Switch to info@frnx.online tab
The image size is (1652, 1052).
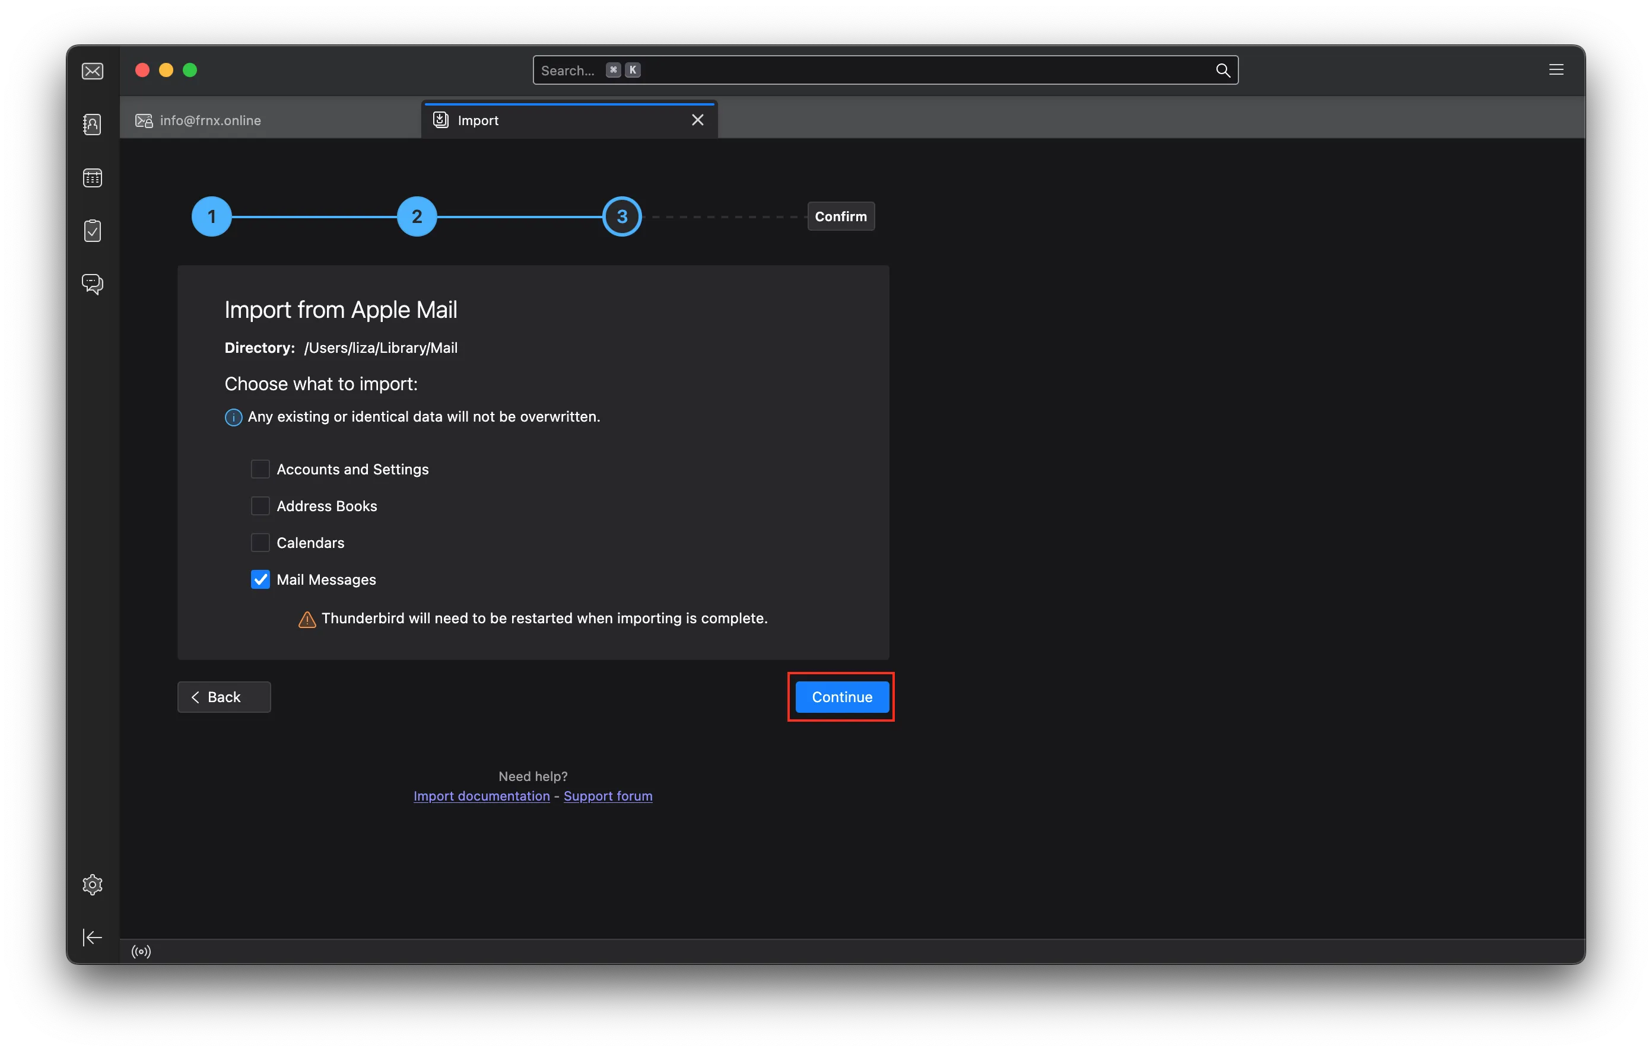click(x=271, y=120)
